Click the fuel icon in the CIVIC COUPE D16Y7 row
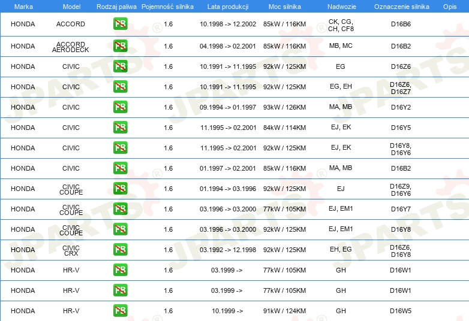The image size is (469, 321). 120,209
